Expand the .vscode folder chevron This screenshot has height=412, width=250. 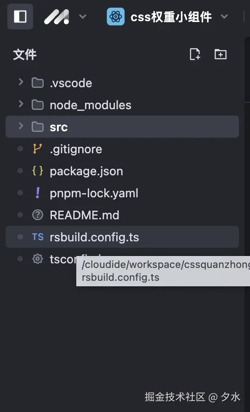click(x=21, y=82)
